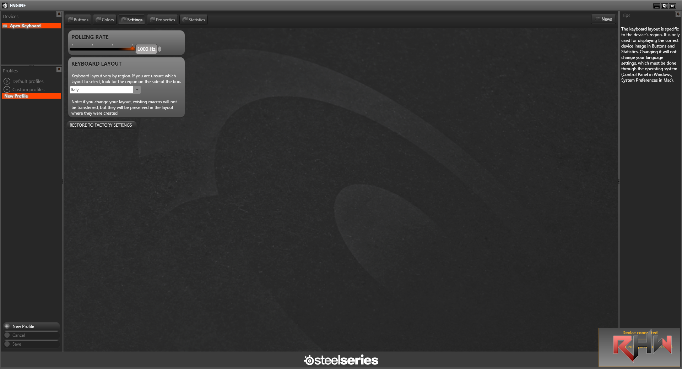This screenshot has width=682, height=369.
Task: Open the News panel
Action: click(x=603, y=19)
